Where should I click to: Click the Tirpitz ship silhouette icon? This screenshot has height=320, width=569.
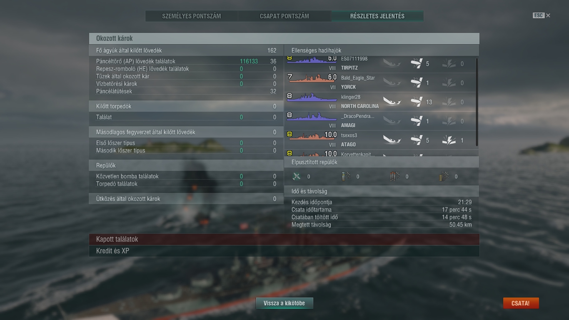[312, 60]
